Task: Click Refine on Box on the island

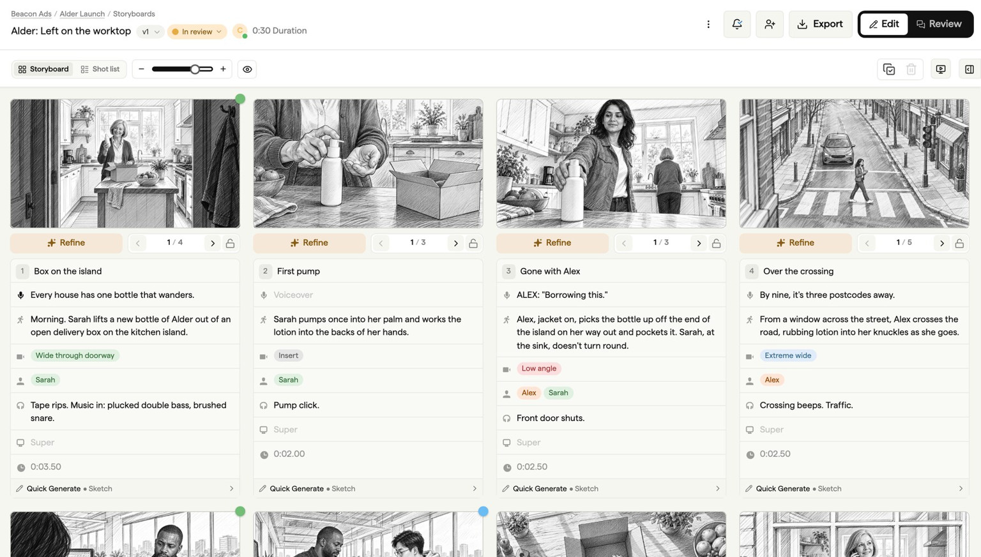Action: click(x=66, y=243)
